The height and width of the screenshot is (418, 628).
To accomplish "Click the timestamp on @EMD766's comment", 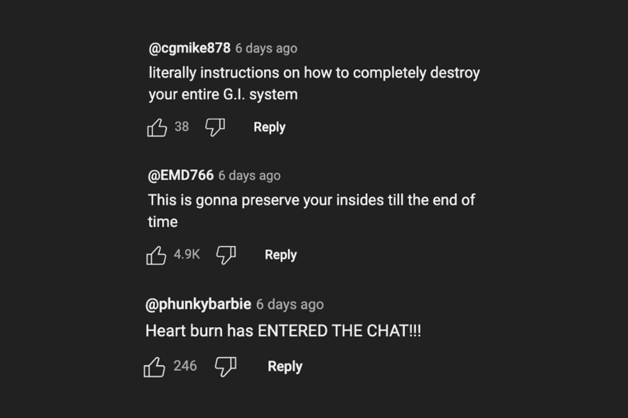I will 249,175.
